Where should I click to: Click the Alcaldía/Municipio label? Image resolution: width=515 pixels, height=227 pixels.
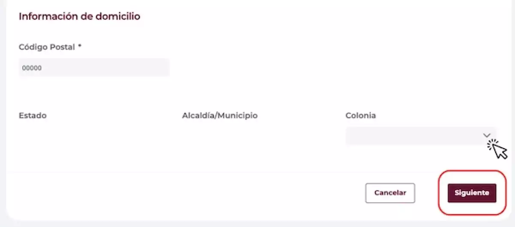pyautogui.click(x=220, y=116)
